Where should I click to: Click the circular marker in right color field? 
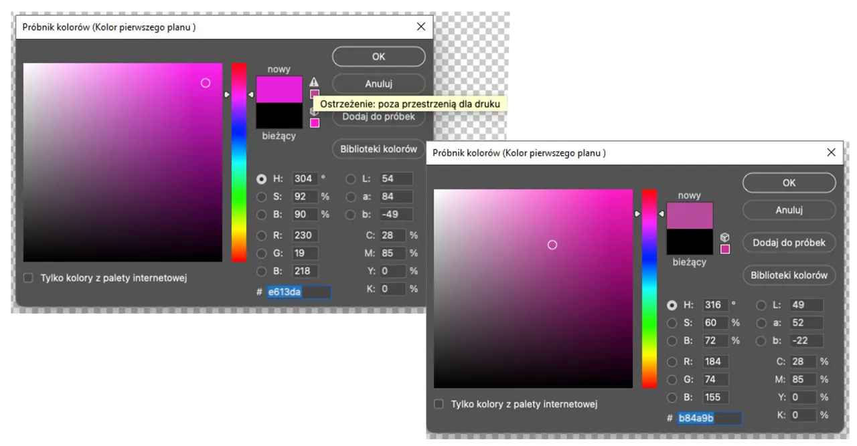552,245
